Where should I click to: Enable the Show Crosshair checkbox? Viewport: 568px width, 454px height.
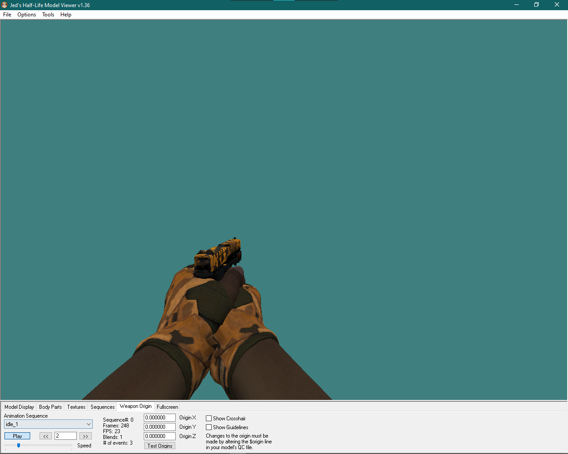[209, 419]
